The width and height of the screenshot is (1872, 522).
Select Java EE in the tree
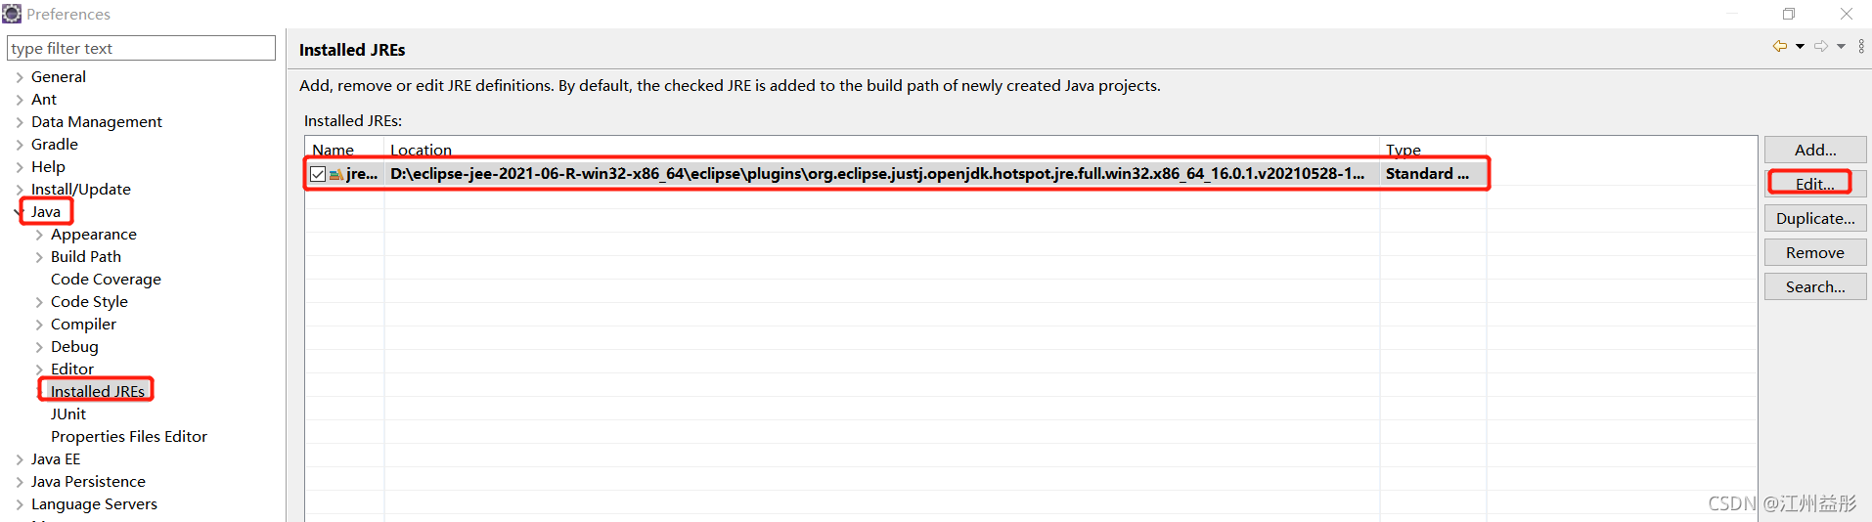tap(56, 458)
